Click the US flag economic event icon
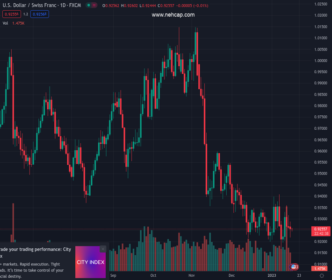Screen dimensions: 332x280 [x=294, y=267]
